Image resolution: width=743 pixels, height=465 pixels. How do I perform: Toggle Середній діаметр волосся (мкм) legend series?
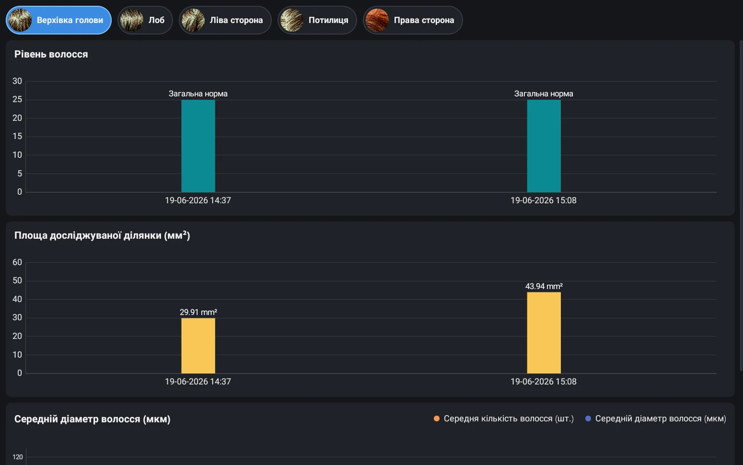[x=656, y=418]
